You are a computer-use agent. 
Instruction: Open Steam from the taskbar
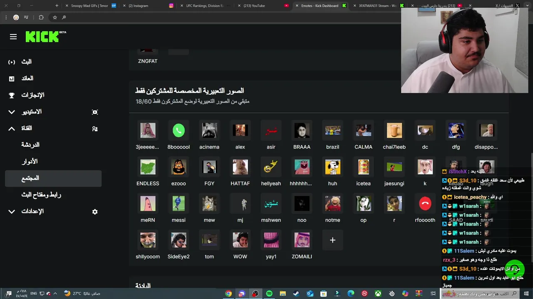(x=296, y=294)
